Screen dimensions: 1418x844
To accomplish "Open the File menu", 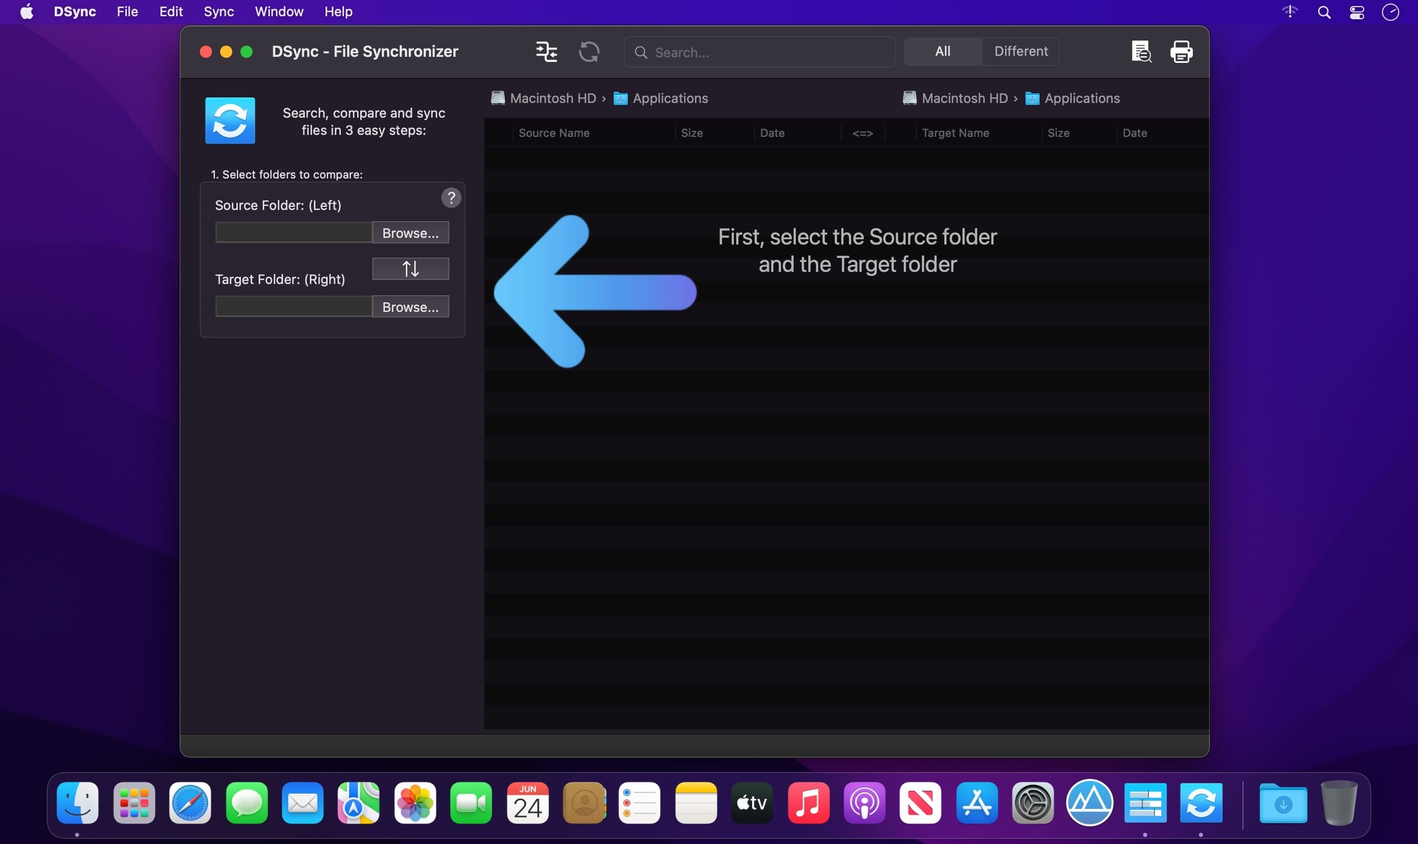I will (127, 11).
